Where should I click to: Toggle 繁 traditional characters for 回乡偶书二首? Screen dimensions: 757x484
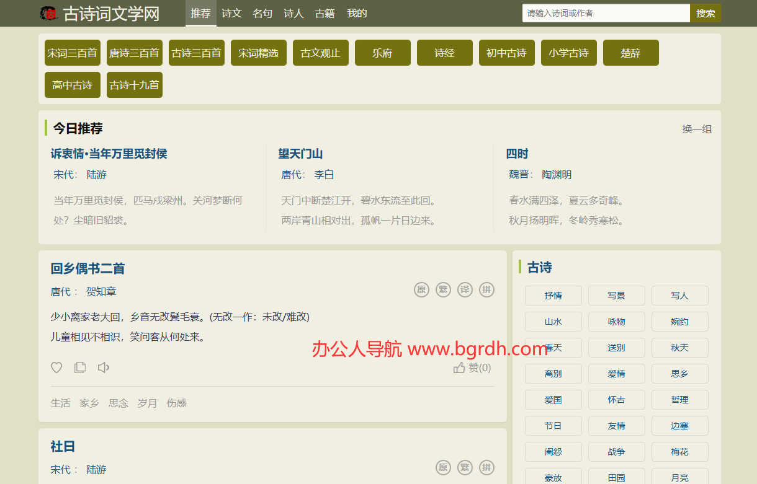point(443,290)
